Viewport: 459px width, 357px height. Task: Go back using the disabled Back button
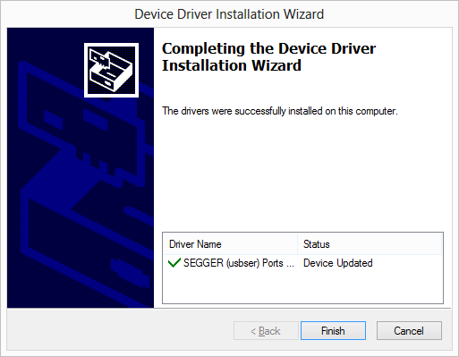click(266, 330)
